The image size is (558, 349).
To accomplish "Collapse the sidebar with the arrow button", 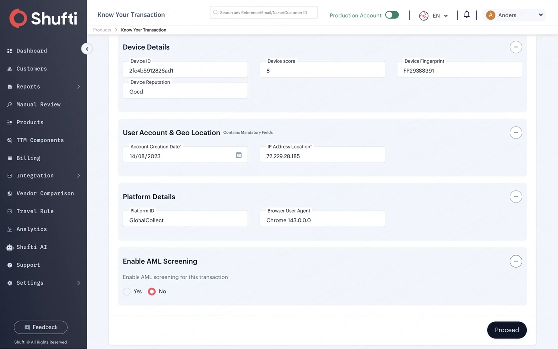I will (87, 49).
